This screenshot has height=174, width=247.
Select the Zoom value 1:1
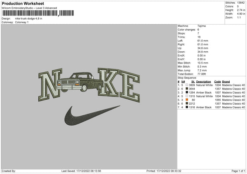point(239,17)
